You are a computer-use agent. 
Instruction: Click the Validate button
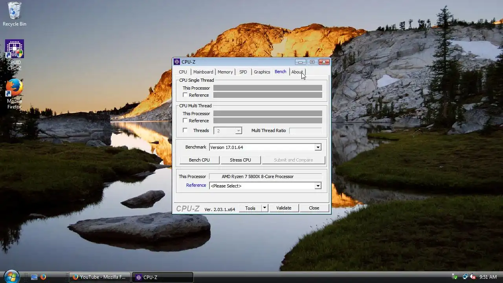coord(284,208)
